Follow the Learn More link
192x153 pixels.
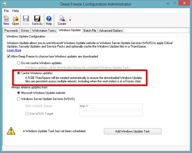14,50
